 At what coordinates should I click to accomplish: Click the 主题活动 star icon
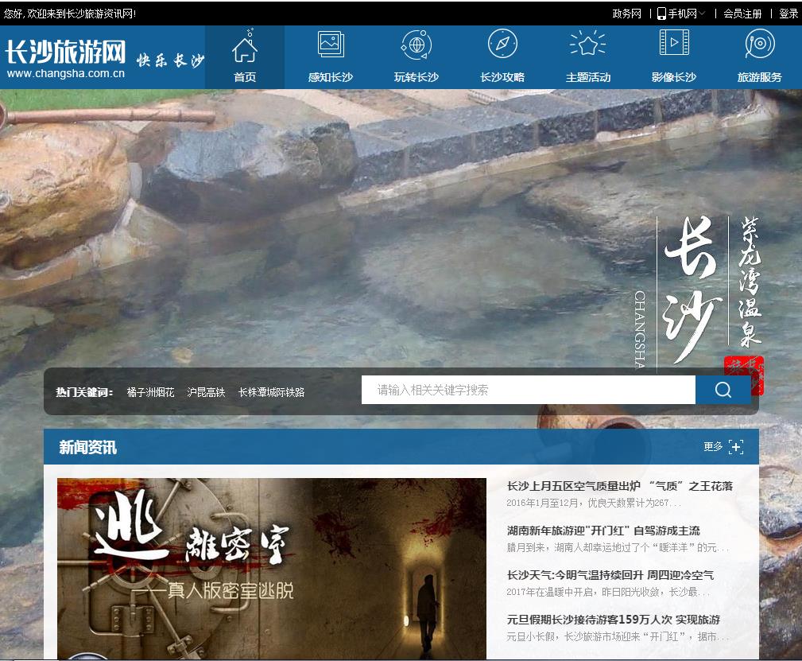click(x=587, y=44)
